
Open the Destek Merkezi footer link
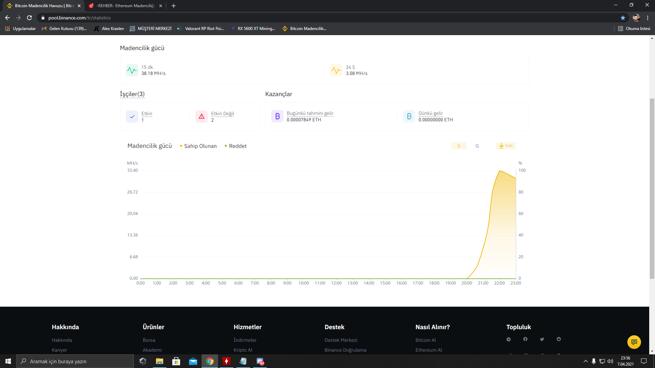[340, 340]
